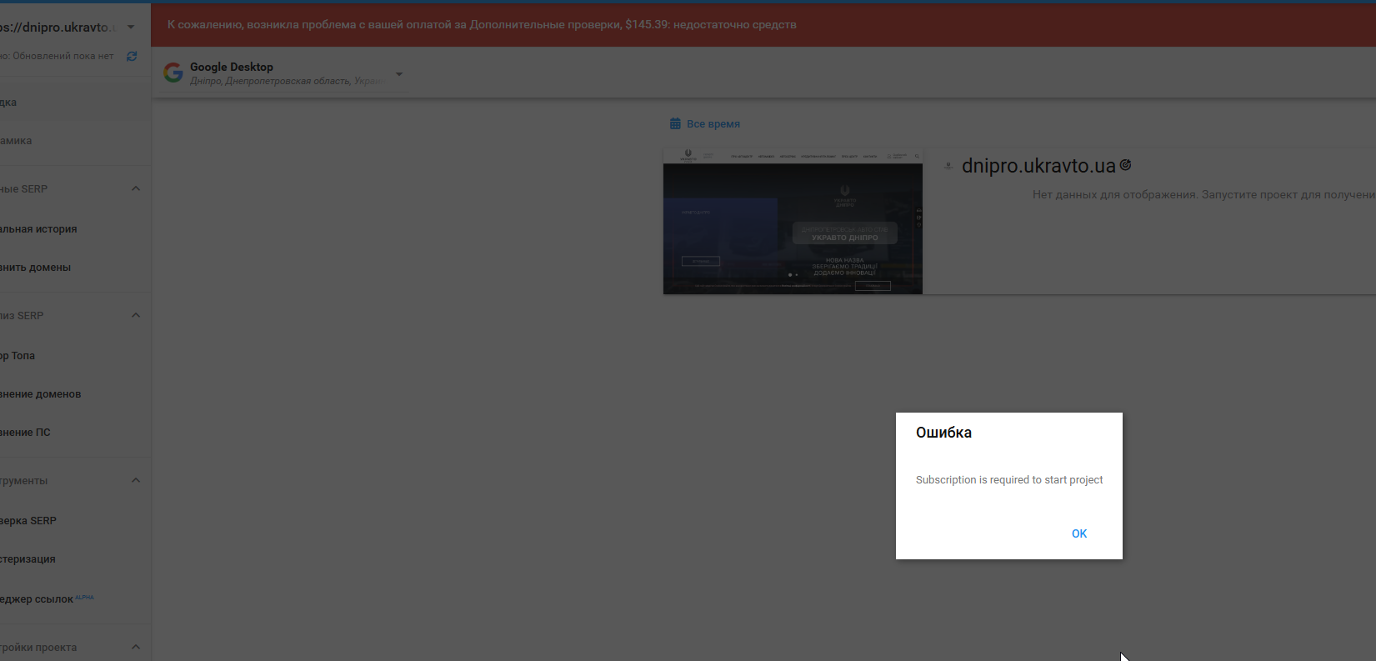Click the Google logo icon
This screenshot has height=661, width=1376.
point(173,73)
